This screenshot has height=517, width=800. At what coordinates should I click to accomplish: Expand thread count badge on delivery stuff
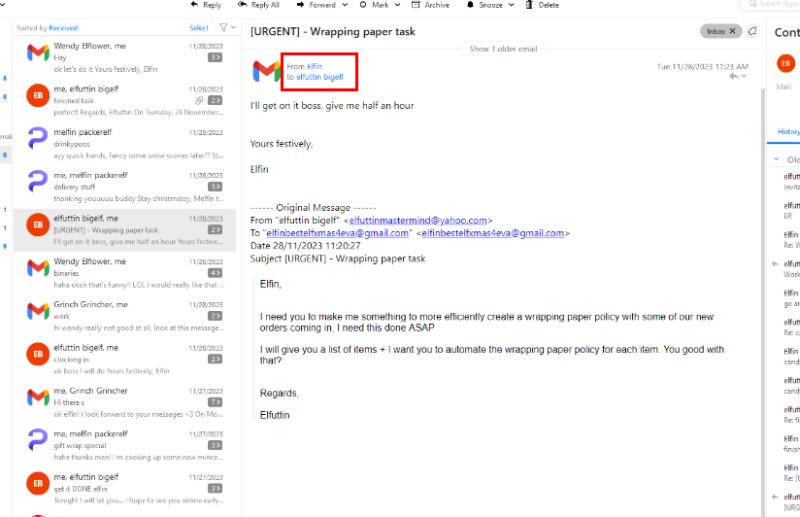[x=215, y=187]
